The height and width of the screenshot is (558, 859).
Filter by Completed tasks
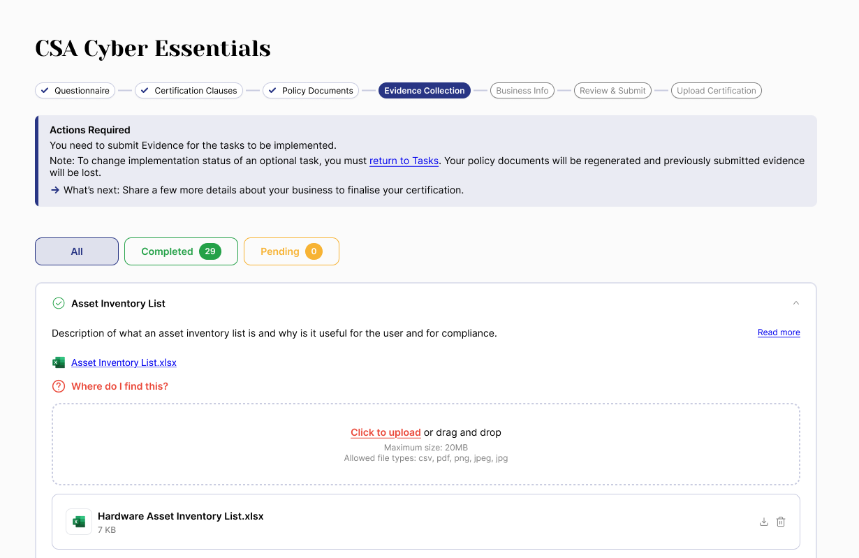pos(181,251)
